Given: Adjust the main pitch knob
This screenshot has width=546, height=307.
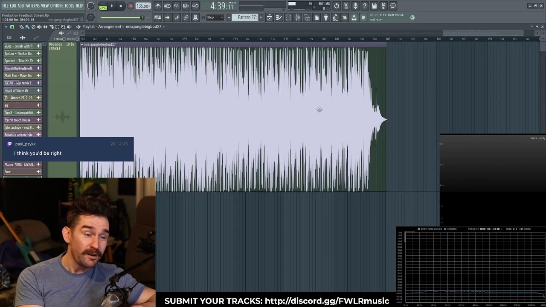Looking at the screenshot, I should (x=91, y=17).
